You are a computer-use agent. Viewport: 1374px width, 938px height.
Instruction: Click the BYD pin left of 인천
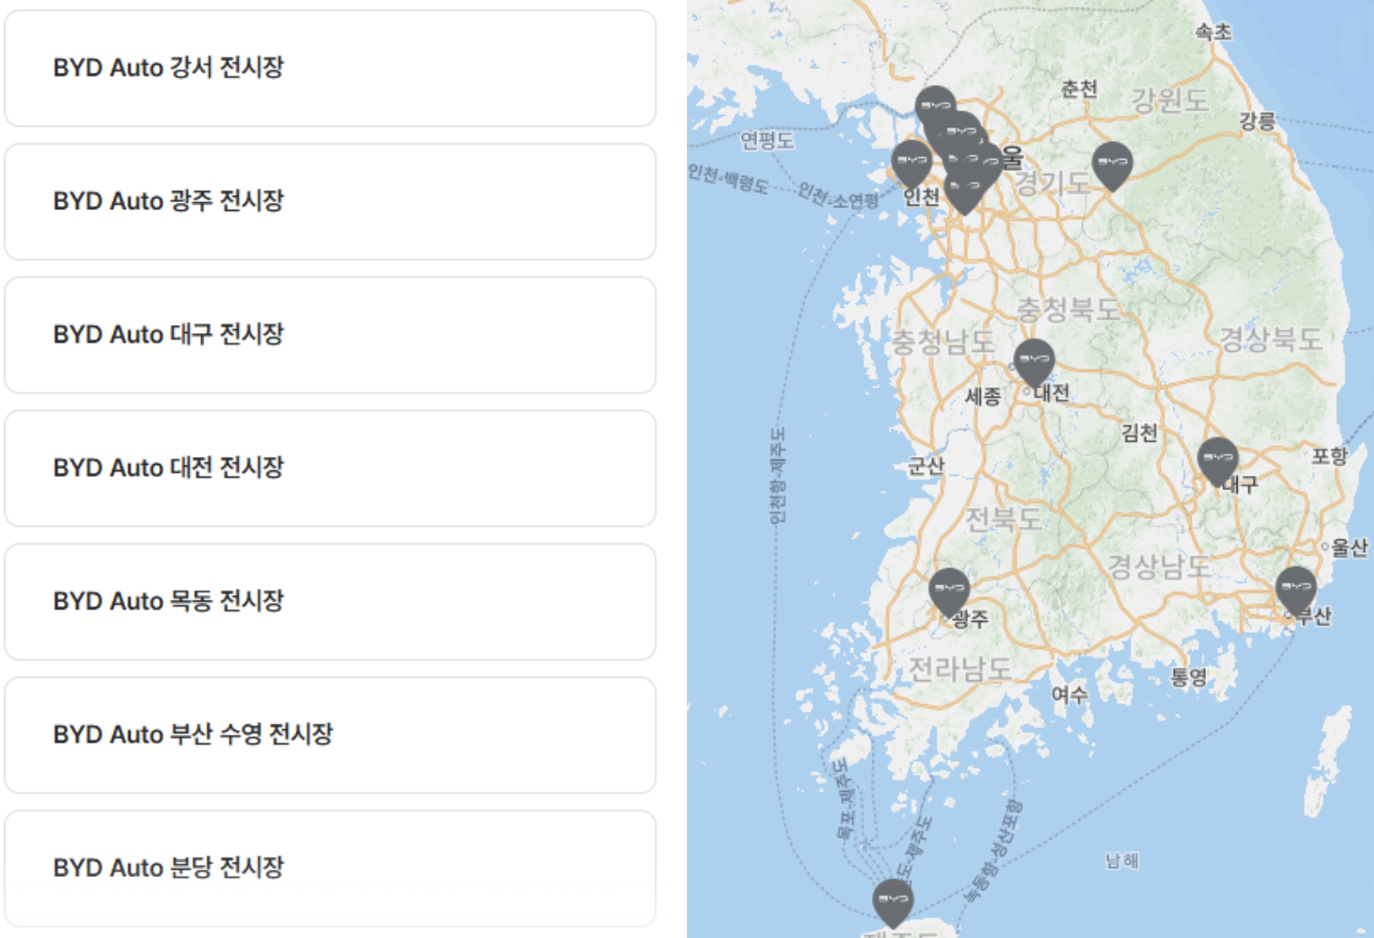[912, 164]
